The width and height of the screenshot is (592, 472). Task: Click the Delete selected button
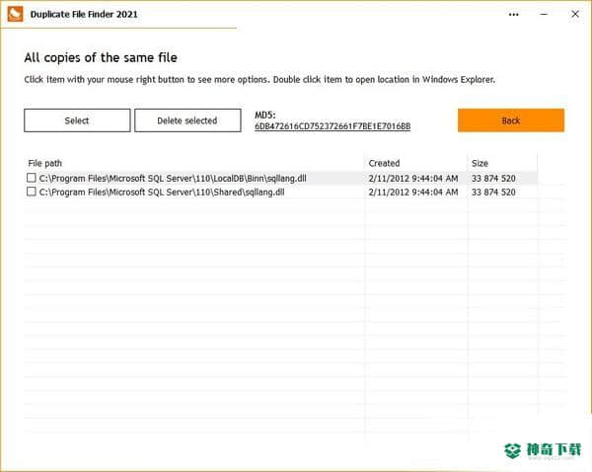(187, 120)
